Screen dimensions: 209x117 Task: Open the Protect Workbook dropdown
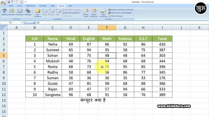pyautogui.click(x=94, y=13)
